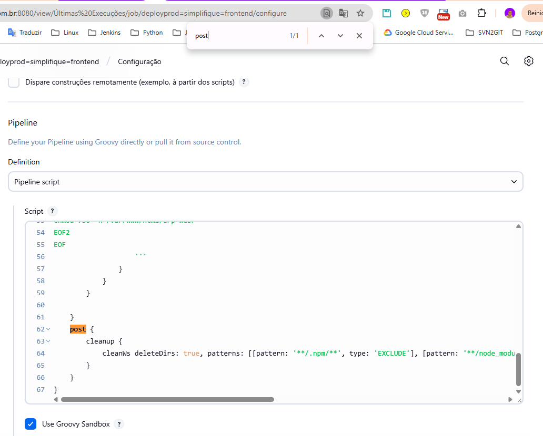
Task: Click the extension icon labeled New
Action: pyautogui.click(x=443, y=14)
